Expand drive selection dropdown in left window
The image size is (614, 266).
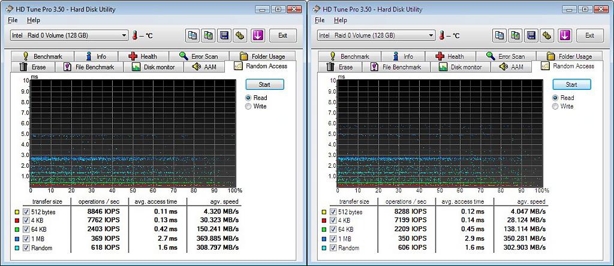coord(124,35)
